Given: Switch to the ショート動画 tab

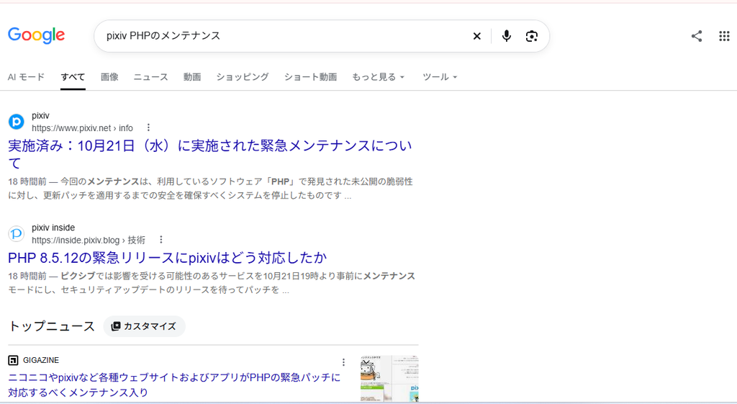Looking at the screenshot, I should (311, 76).
